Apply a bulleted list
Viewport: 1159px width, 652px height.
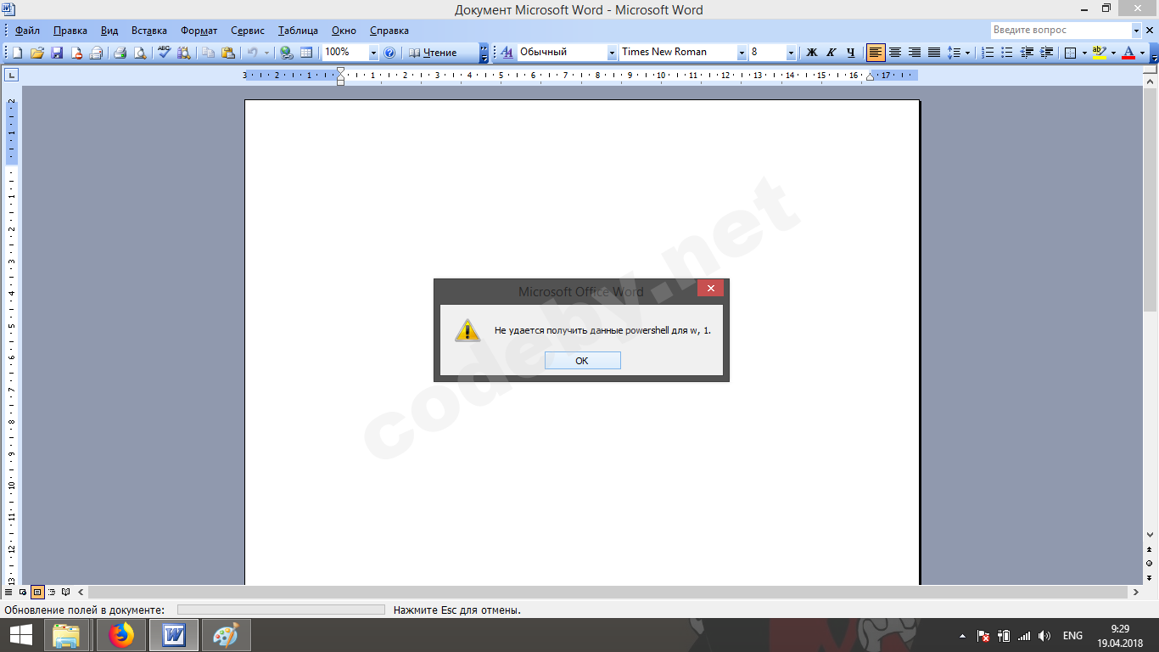[x=1007, y=53]
